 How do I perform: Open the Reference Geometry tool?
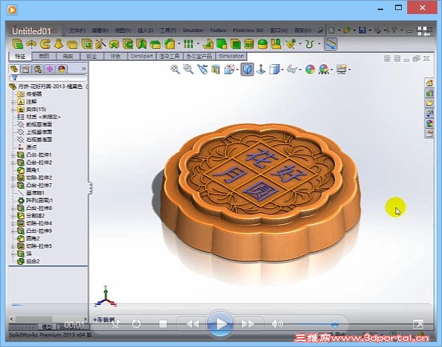click(291, 44)
